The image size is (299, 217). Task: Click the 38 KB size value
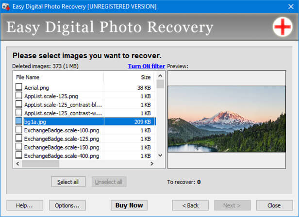click(x=144, y=88)
